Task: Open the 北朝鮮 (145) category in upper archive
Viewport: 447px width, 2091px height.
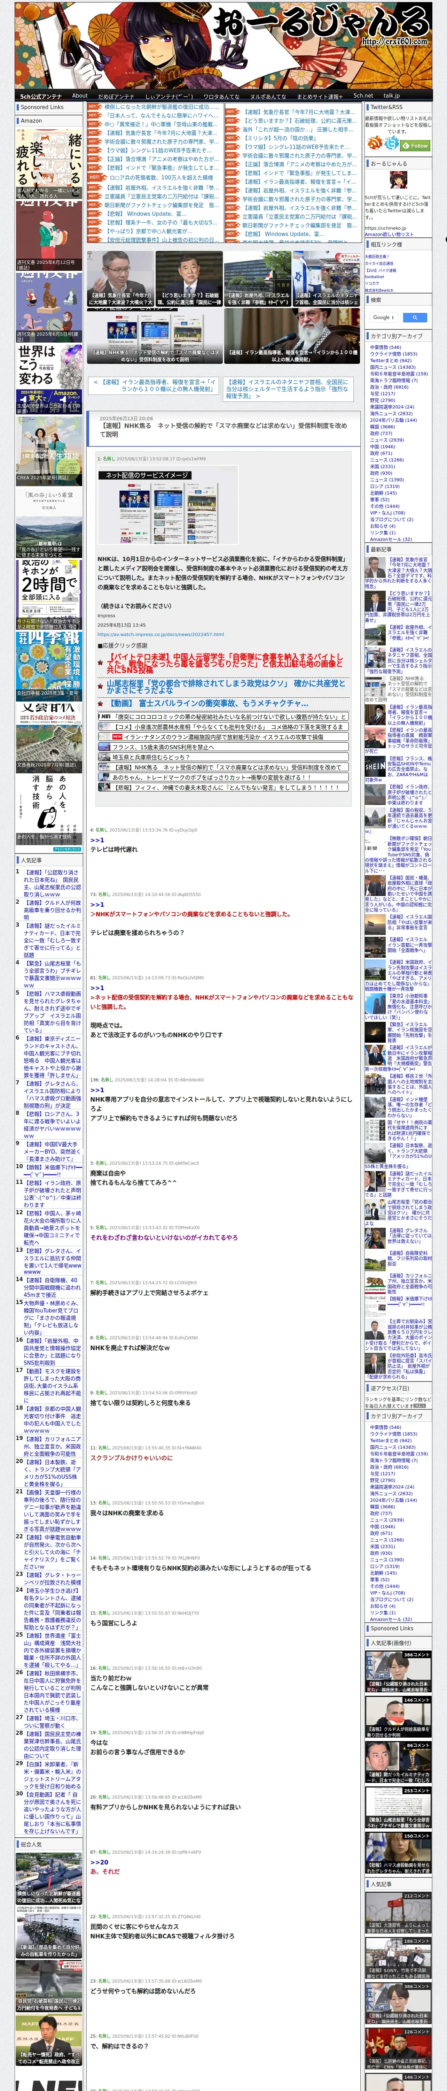Action: (x=383, y=493)
